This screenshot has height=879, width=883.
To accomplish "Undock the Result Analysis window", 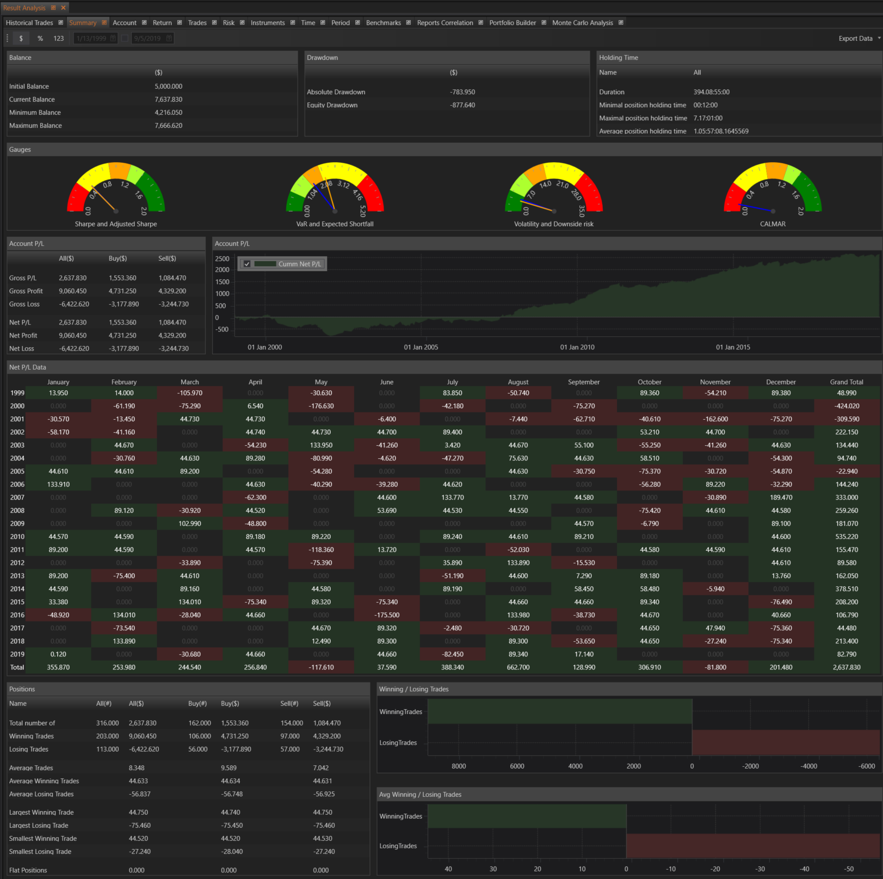I will pyautogui.click(x=53, y=8).
